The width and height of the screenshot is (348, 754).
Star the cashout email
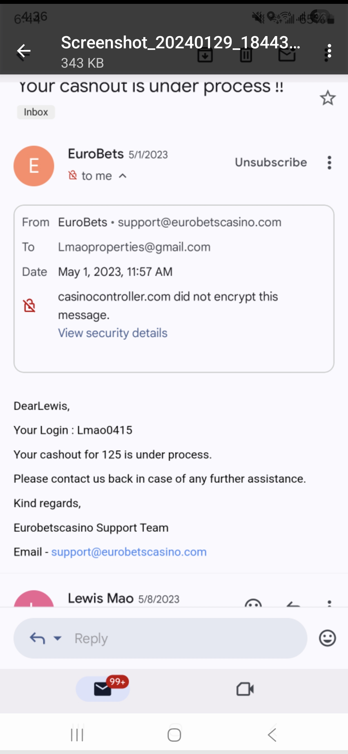pos(328,98)
